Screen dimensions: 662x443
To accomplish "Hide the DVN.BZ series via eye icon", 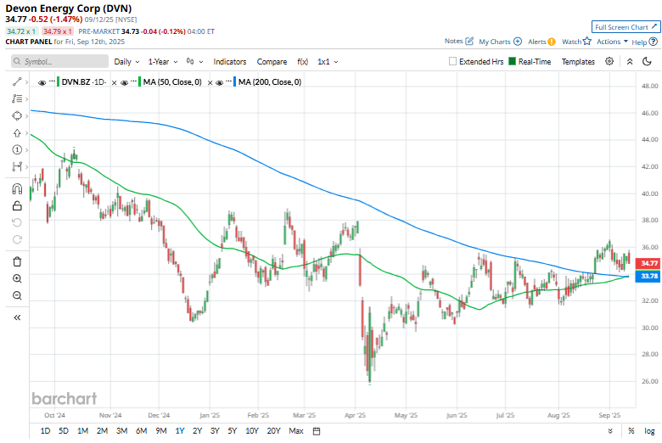I will 42,83.
